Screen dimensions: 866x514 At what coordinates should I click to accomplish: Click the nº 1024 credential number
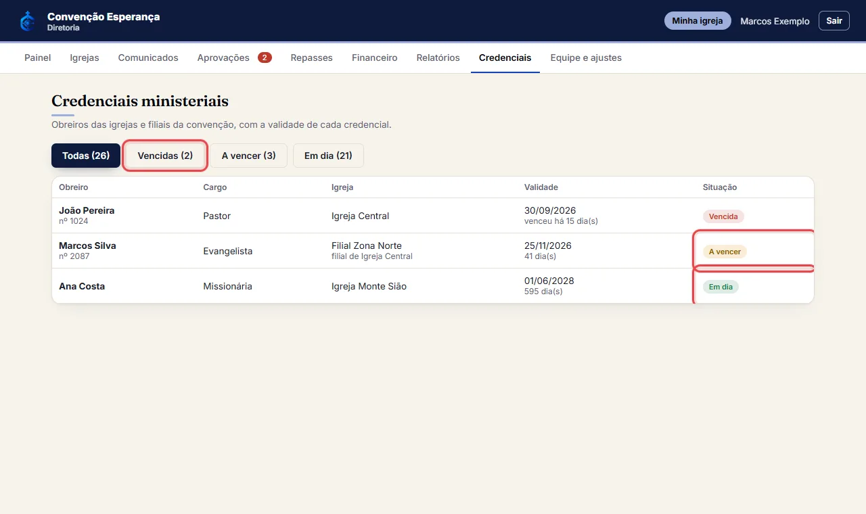coord(74,221)
